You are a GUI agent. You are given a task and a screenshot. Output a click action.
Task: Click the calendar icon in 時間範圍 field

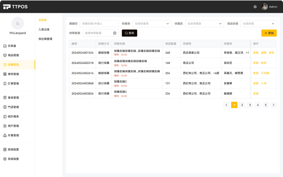click(x=115, y=33)
